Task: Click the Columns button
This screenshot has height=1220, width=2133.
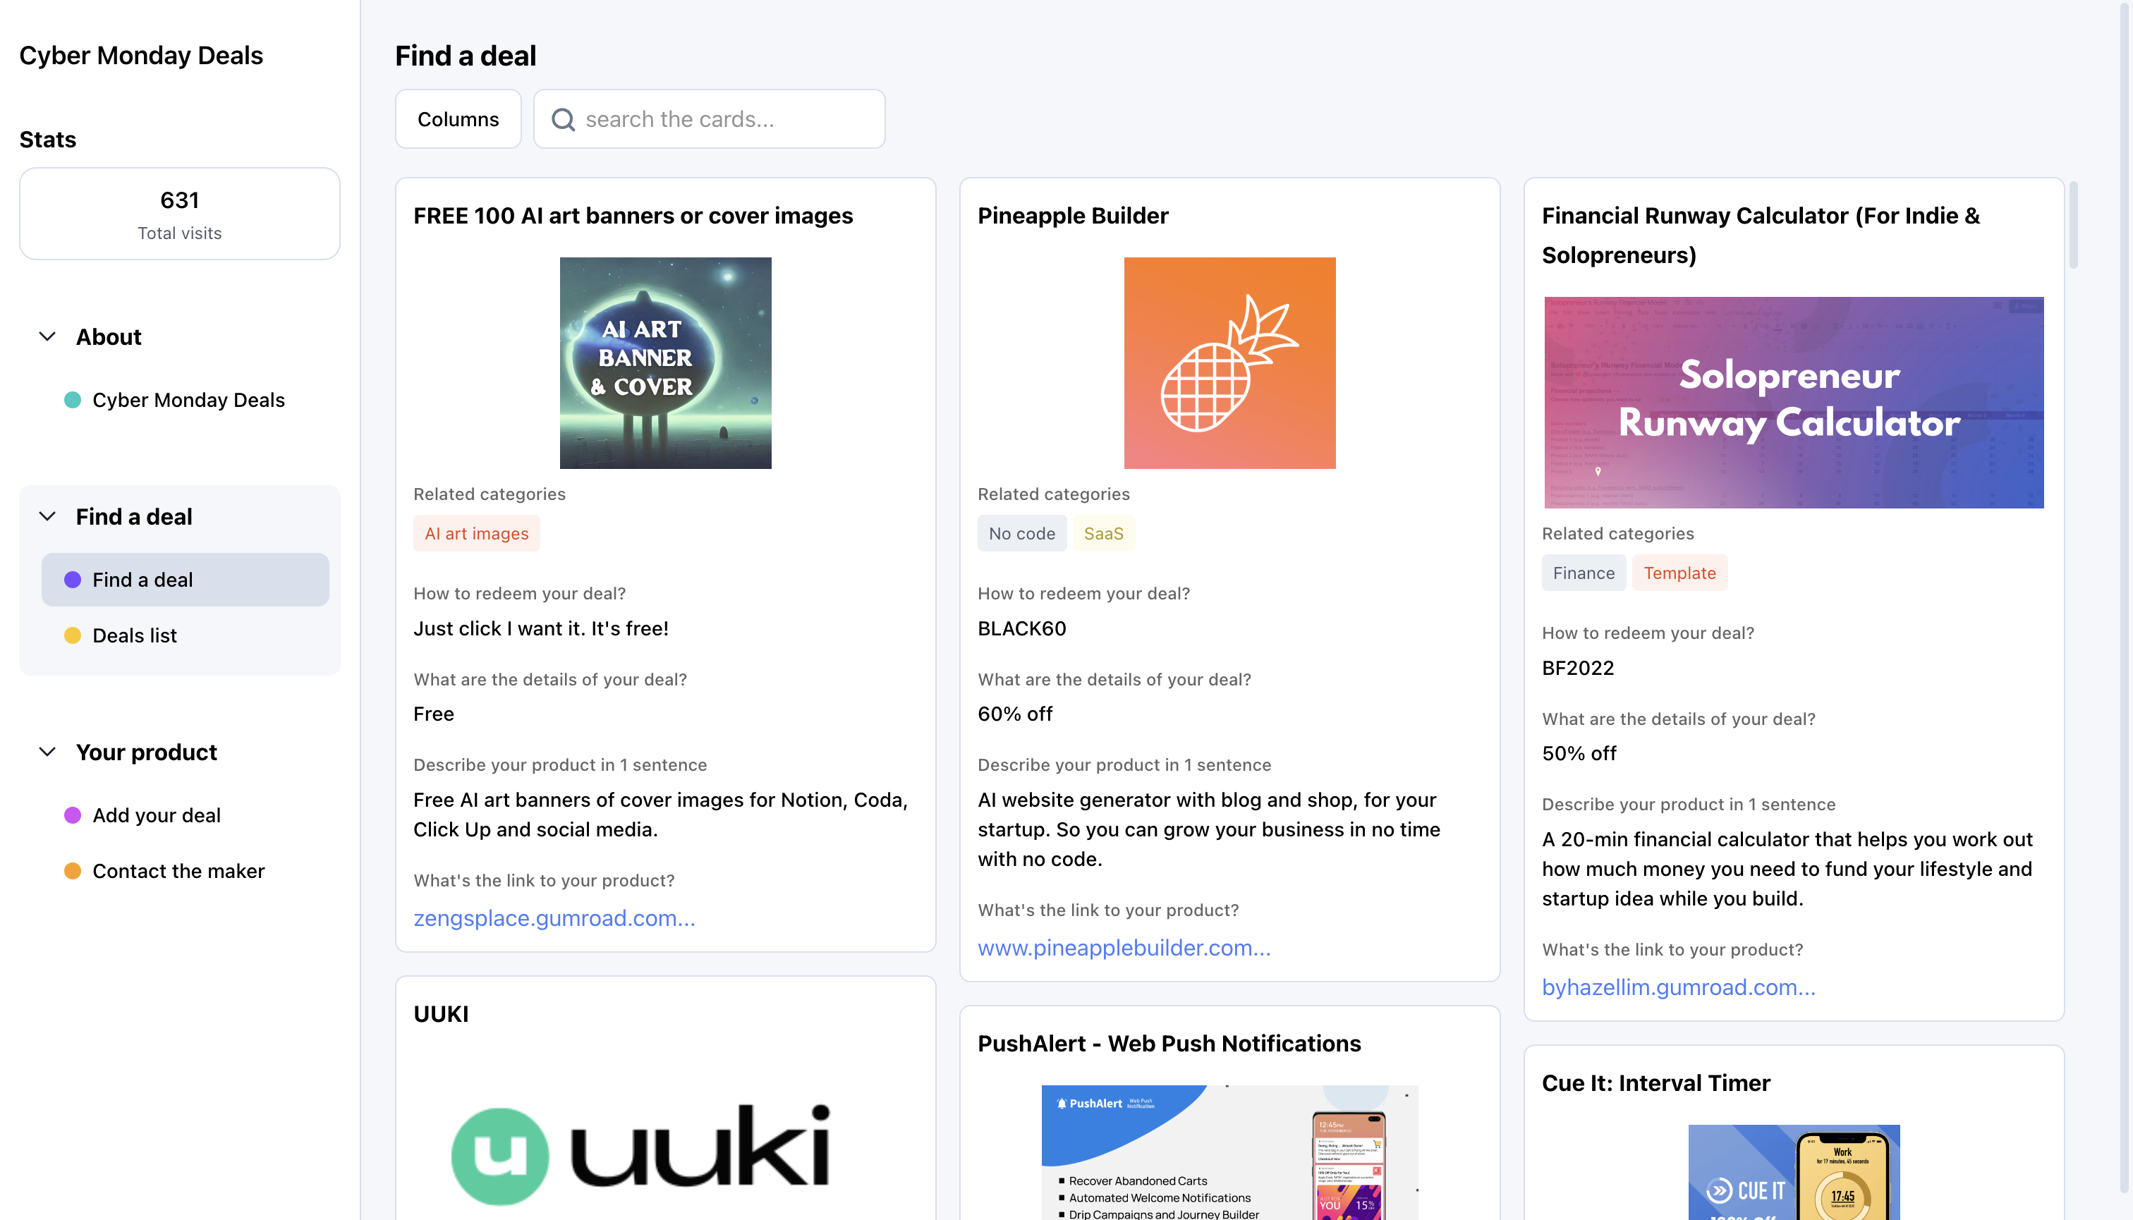Action: click(458, 120)
